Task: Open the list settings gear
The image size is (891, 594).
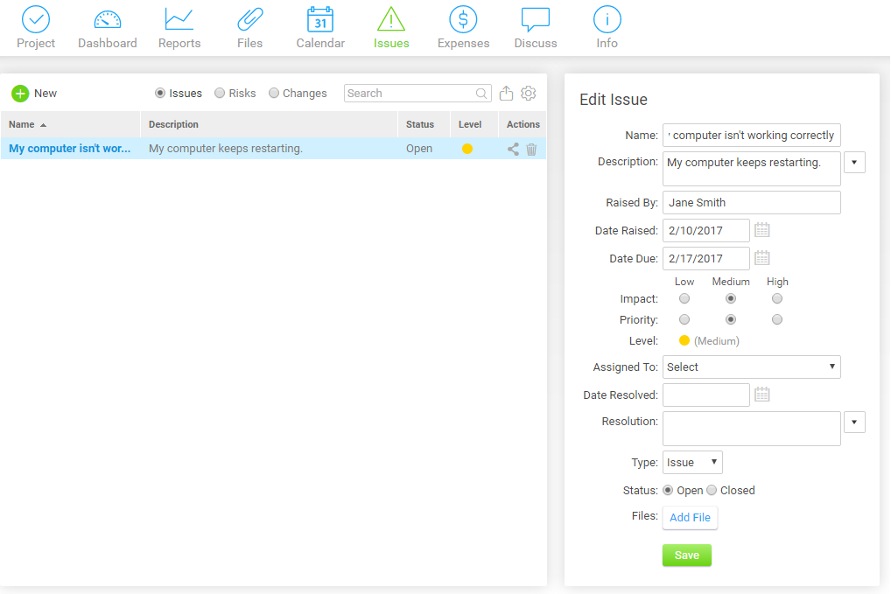Action: [x=529, y=93]
